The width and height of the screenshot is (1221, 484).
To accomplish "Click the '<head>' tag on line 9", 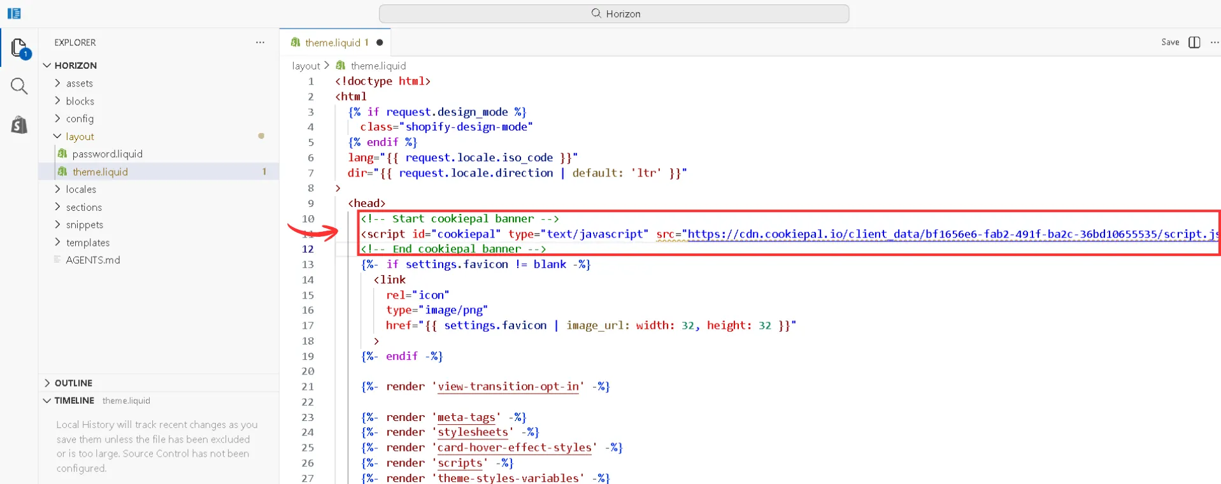I will click(x=367, y=203).
